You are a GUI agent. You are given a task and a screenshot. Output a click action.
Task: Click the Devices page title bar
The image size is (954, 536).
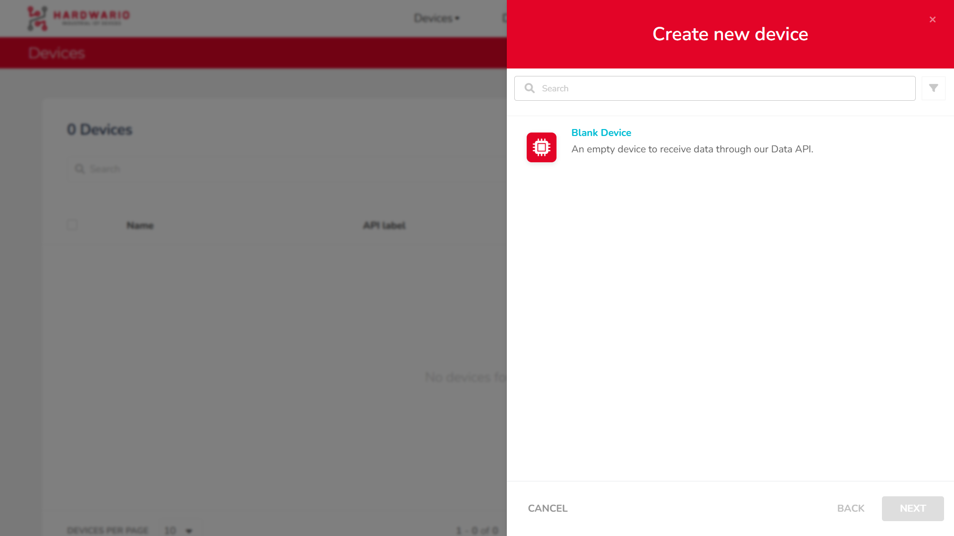[248, 53]
